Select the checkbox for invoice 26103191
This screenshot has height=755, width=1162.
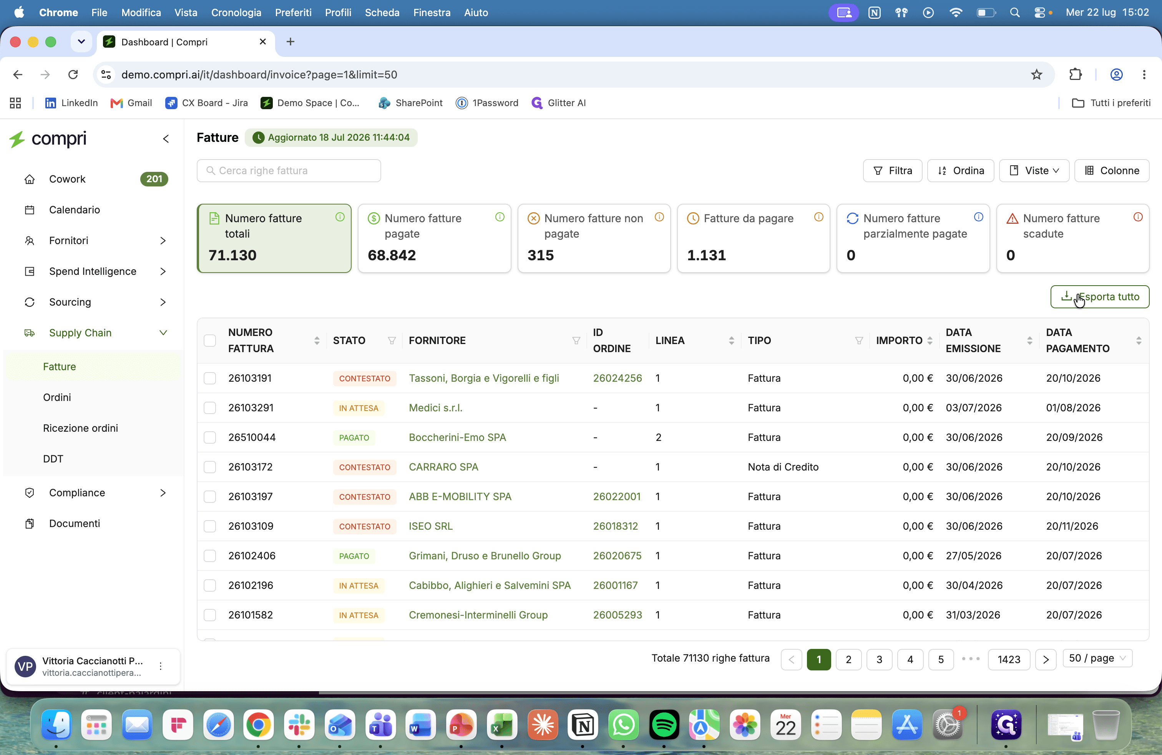coord(210,378)
